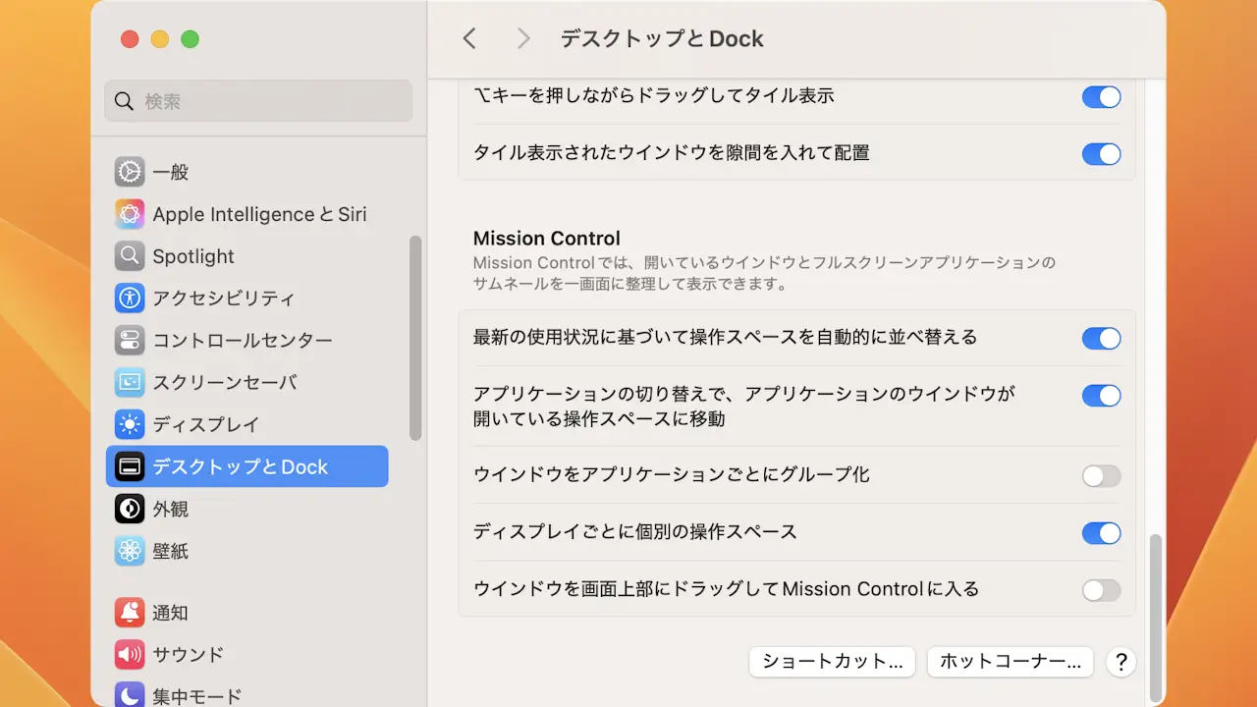Open the 通知 bell icon
The height and width of the screenshot is (707, 1257).
click(130, 613)
